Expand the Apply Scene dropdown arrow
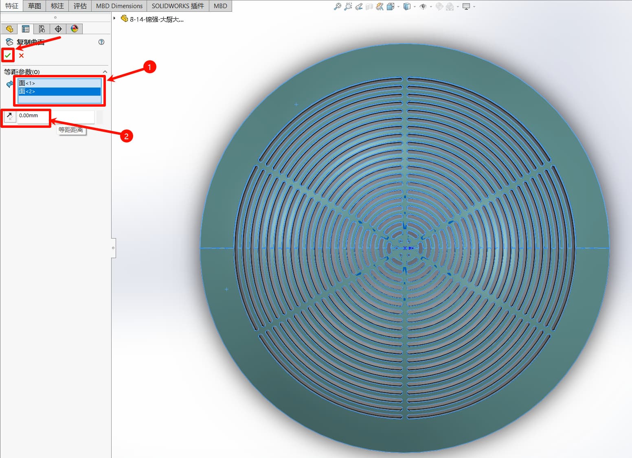 458,7
